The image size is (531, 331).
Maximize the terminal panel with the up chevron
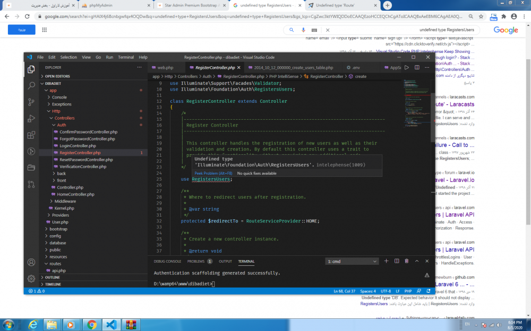pyautogui.click(x=417, y=261)
